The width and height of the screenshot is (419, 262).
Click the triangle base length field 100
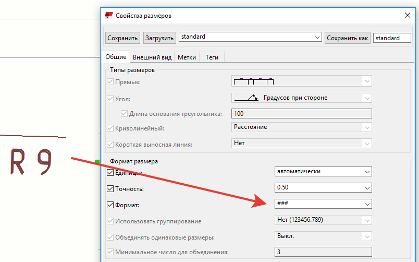(x=302, y=113)
